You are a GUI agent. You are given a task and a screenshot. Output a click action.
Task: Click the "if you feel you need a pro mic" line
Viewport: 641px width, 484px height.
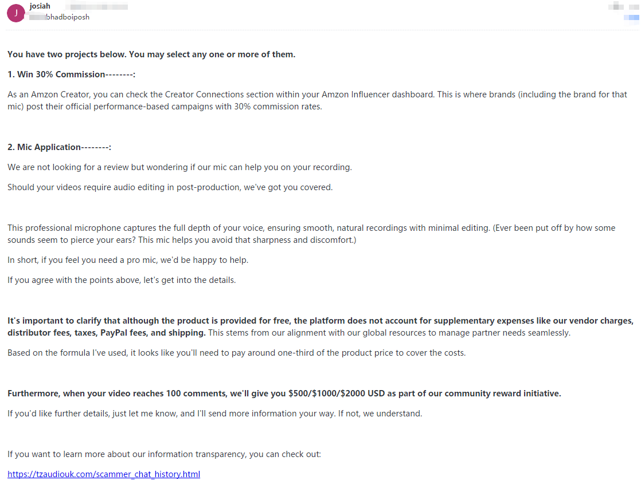tap(128, 260)
